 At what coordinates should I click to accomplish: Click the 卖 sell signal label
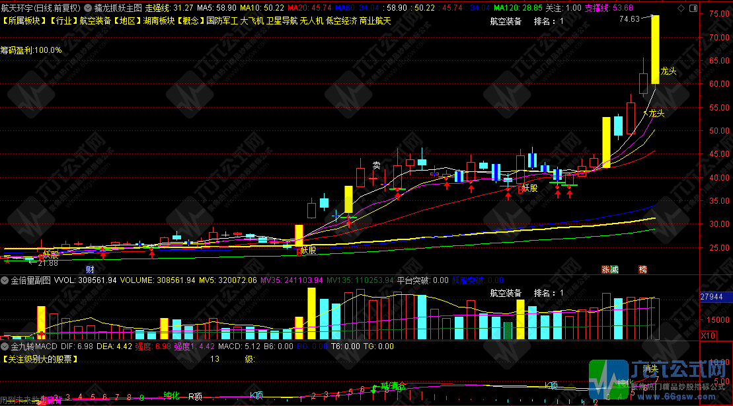[x=376, y=165]
